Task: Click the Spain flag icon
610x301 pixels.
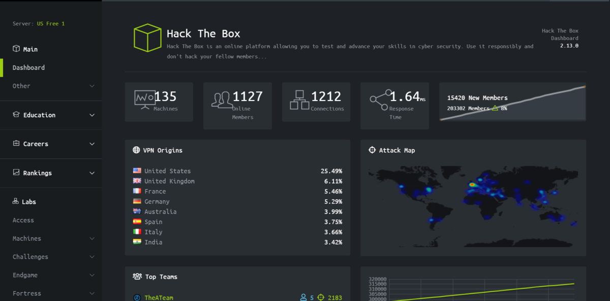Action: 137,222
